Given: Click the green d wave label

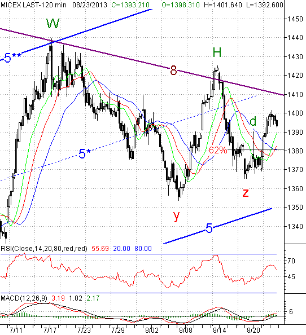Looking at the screenshot, I should tap(253, 121).
